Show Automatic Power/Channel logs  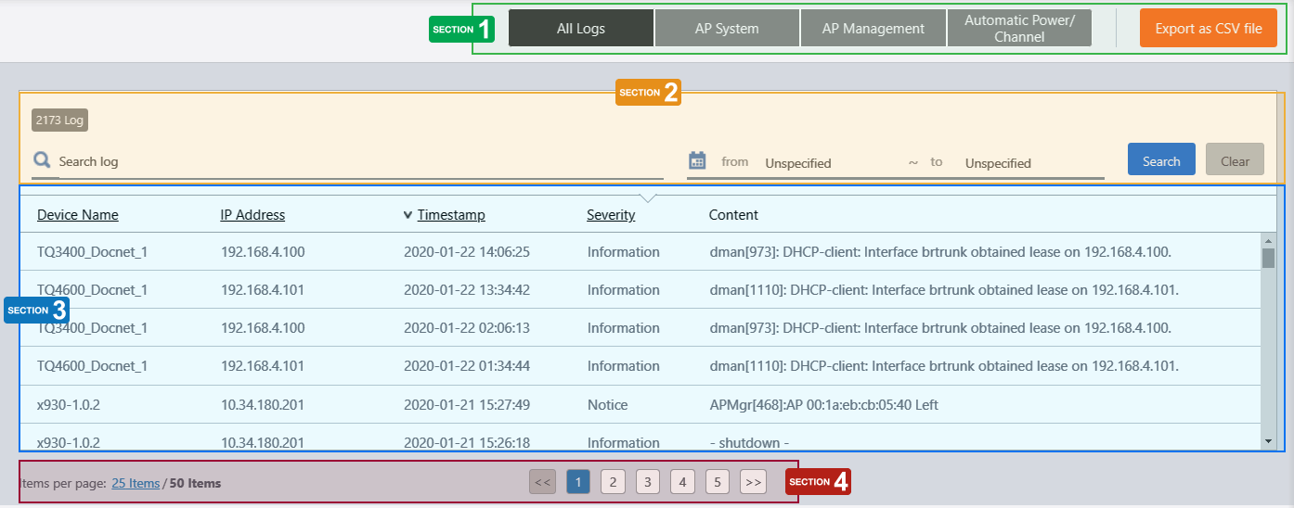coord(1019,29)
